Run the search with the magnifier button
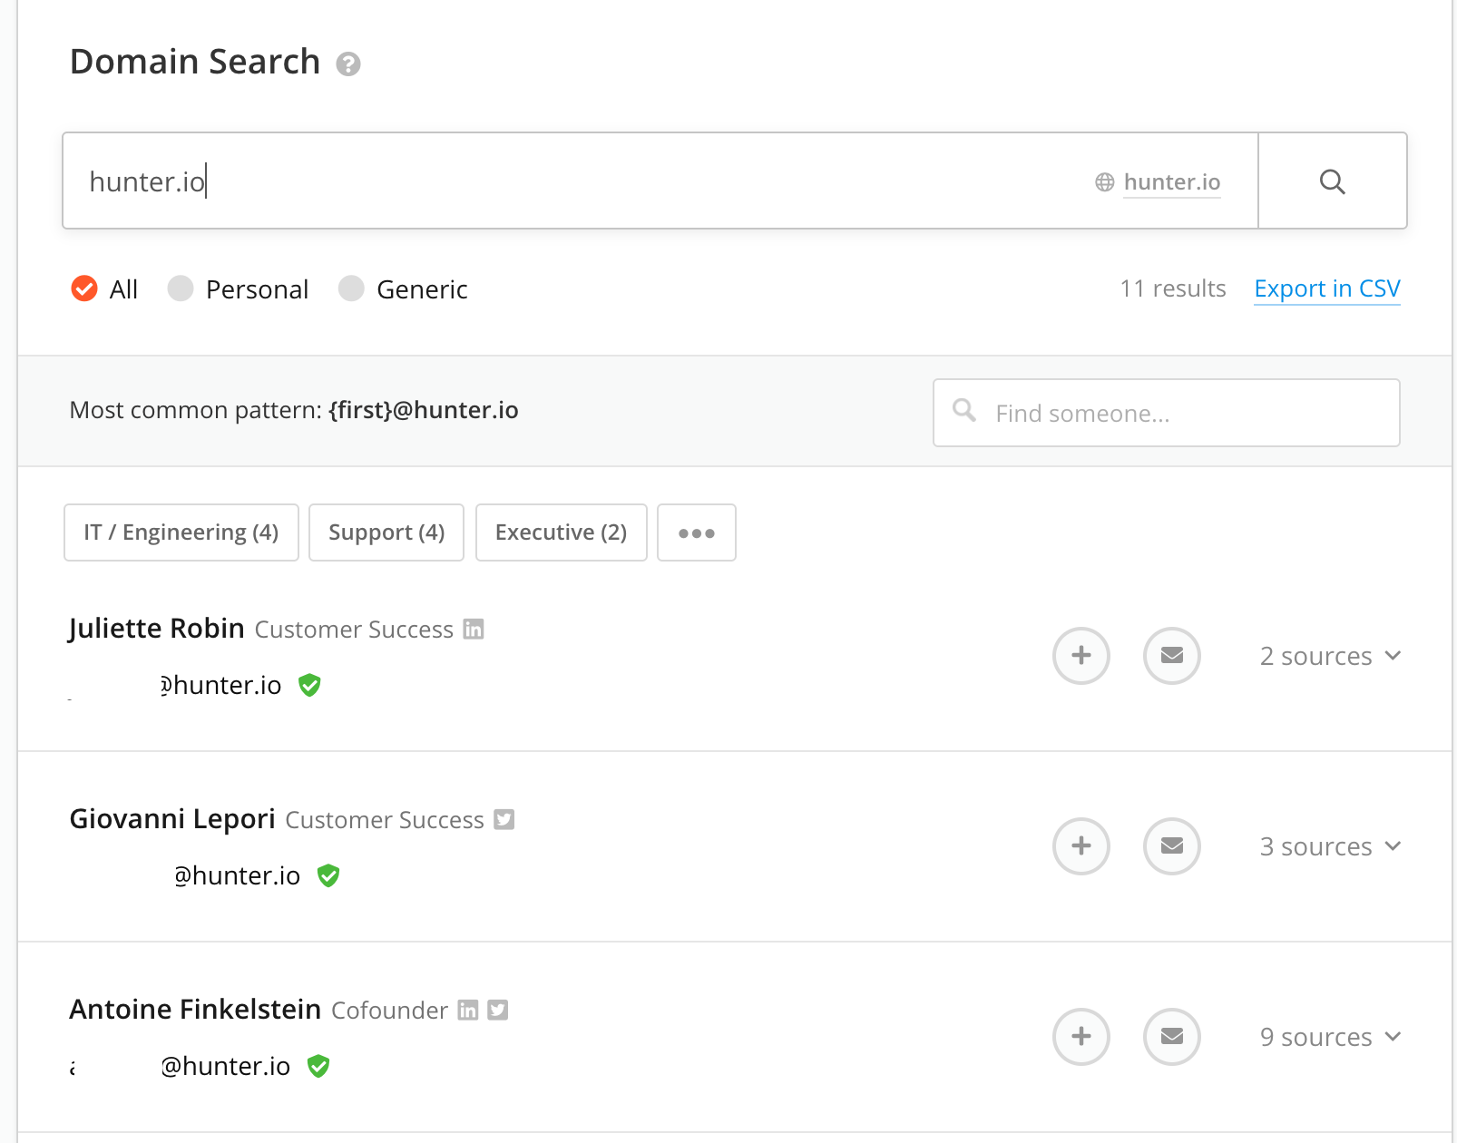 [1332, 181]
